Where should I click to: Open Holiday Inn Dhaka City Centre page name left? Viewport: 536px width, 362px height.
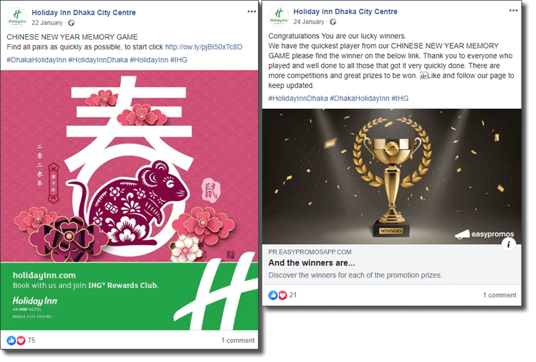click(x=84, y=13)
